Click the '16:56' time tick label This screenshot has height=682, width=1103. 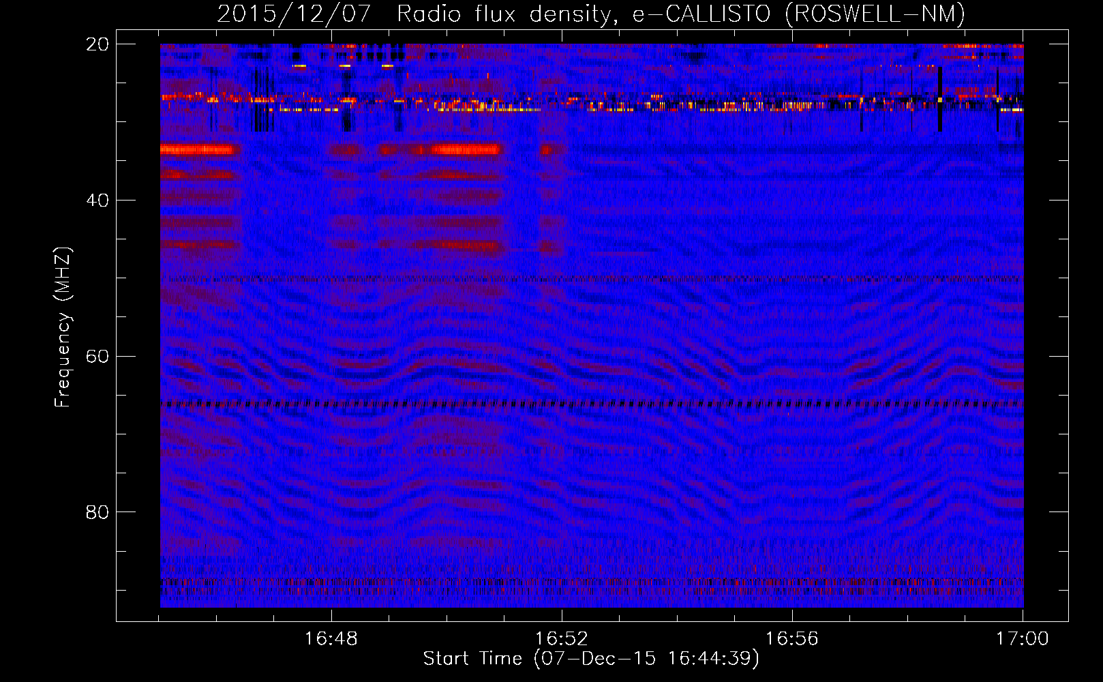pyautogui.click(x=792, y=639)
